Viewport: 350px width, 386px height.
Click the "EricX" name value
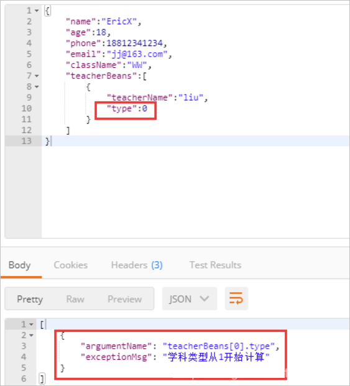[x=119, y=22]
